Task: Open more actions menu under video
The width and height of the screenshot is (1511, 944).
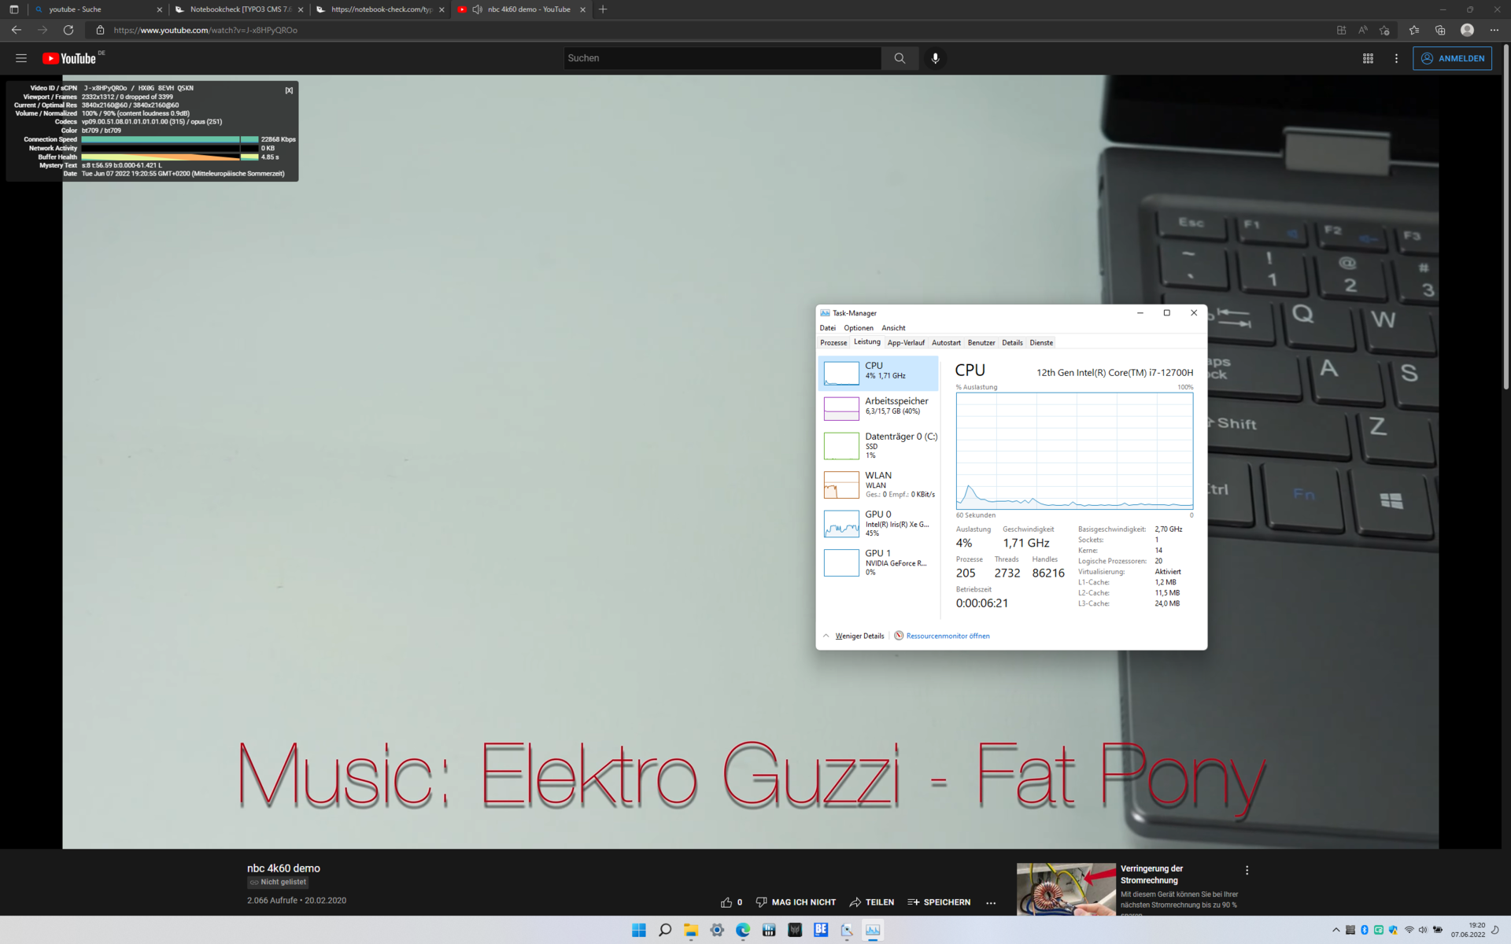Action: (991, 902)
